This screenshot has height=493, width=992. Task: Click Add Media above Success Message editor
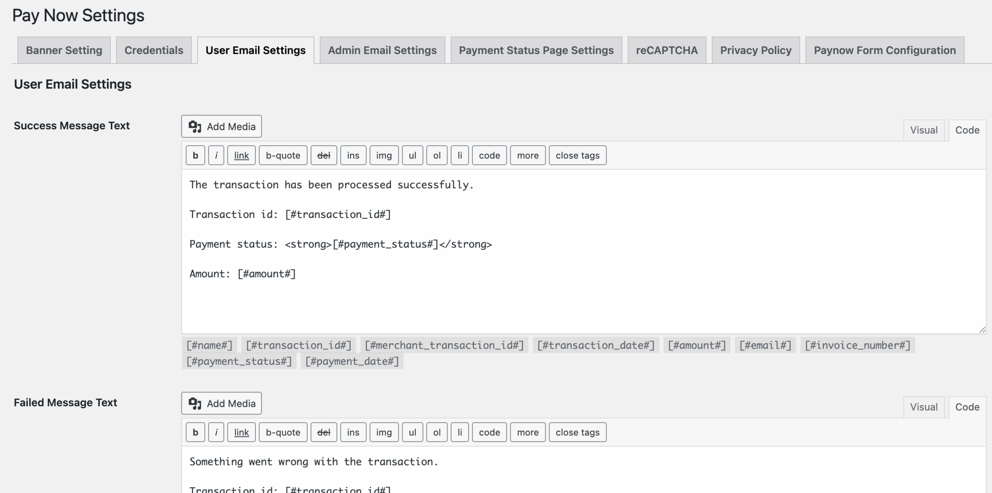pyautogui.click(x=221, y=126)
